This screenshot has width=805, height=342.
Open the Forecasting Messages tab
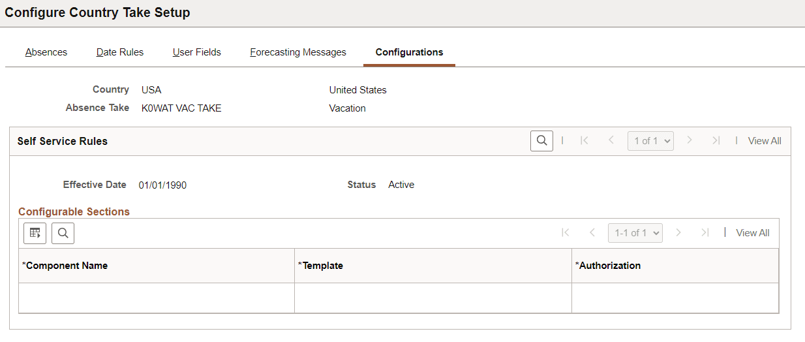[x=298, y=52]
